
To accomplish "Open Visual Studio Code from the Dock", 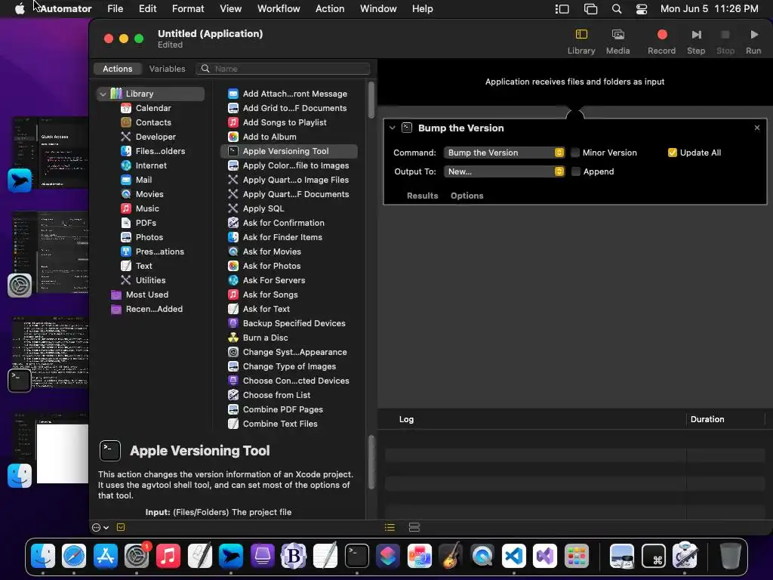I will coord(513,557).
